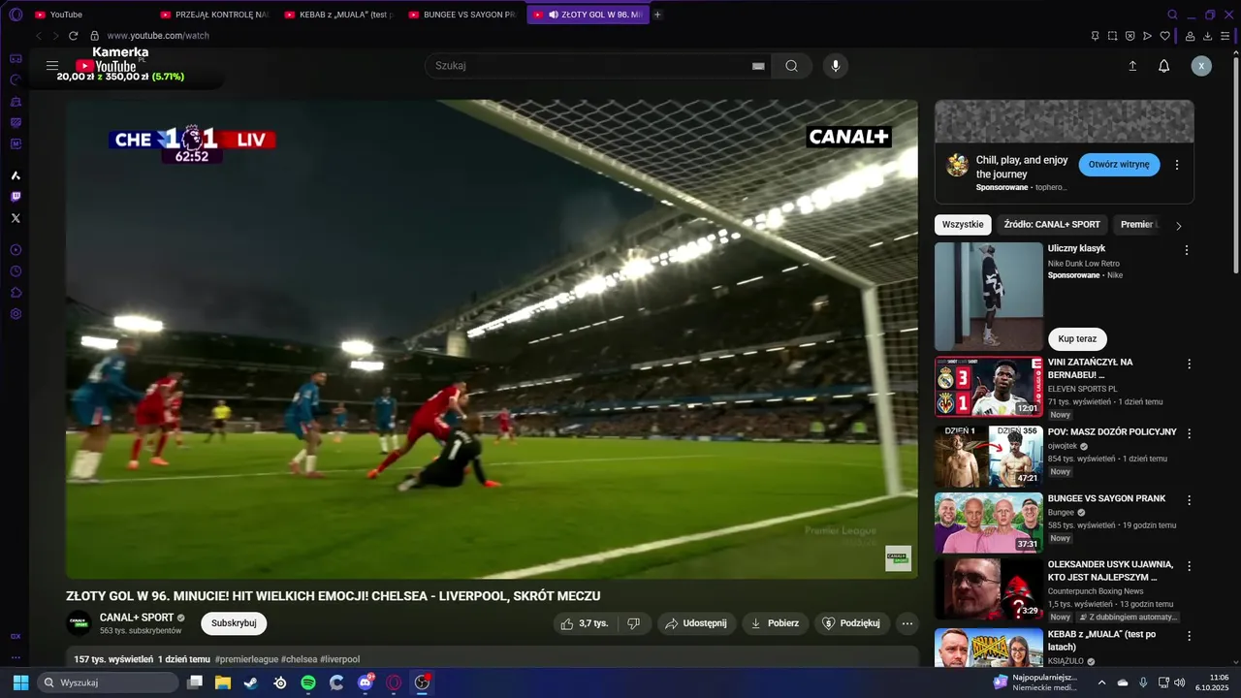Open options for KEBAB z MUALA video
This screenshot has width=1241, height=698.
(1190, 636)
